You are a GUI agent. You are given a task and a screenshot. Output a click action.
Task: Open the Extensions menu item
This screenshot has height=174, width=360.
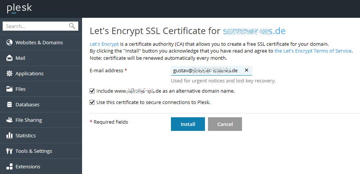click(x=28, y=166)
